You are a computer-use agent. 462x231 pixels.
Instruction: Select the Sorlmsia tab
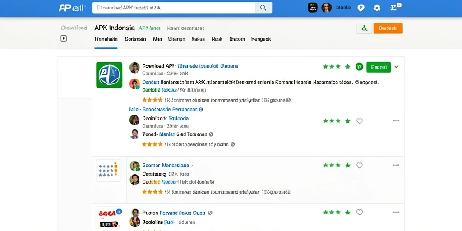click(x=135, y=39)
